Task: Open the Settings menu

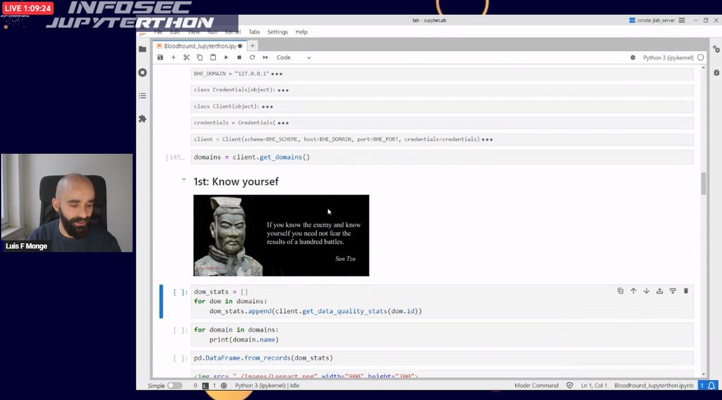Action: pos(277,32)
